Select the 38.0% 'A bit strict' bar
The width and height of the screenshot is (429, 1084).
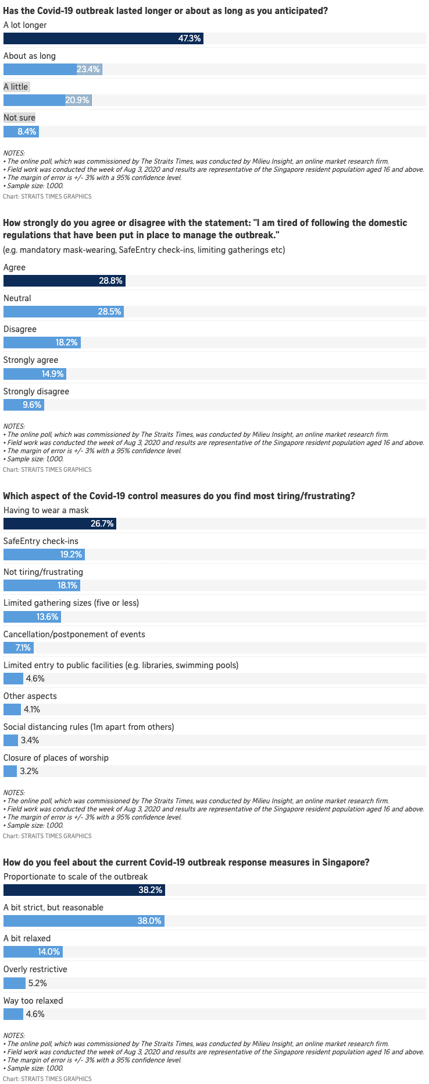coord(84,921)
